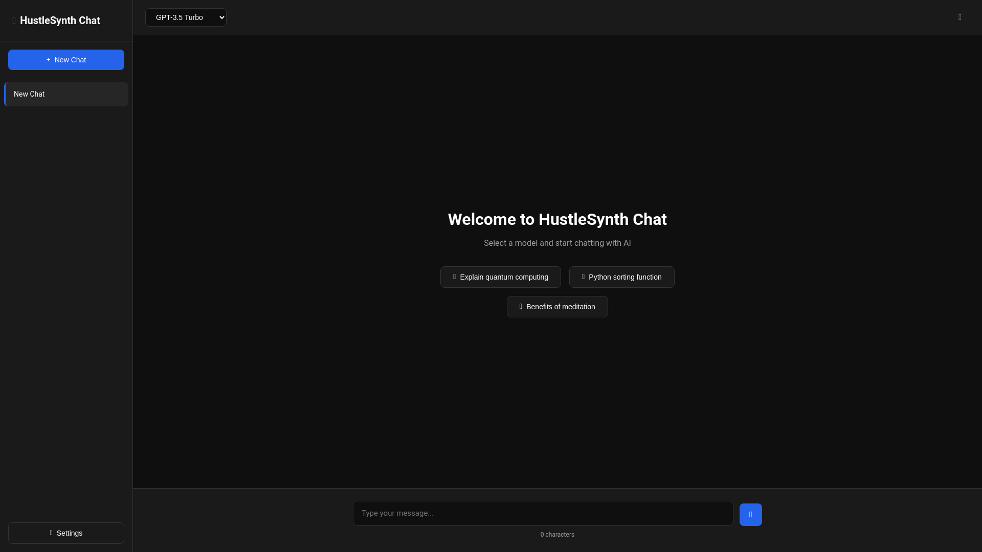Choose the Benefits of meditation suggestion
982x552 pixels.
click(x=557, y=307)
